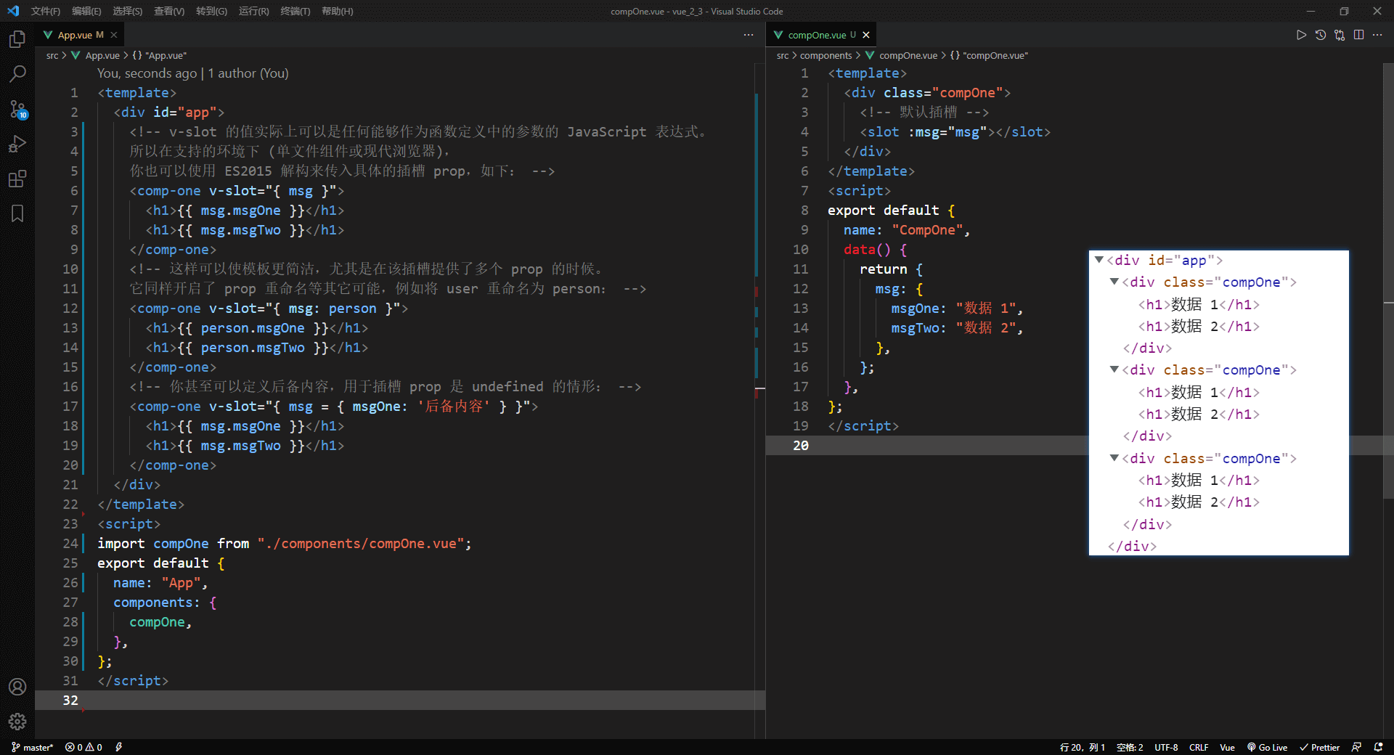Close the compOne.vue tab
Screen dimensions: 1394x755
[866, 35]
